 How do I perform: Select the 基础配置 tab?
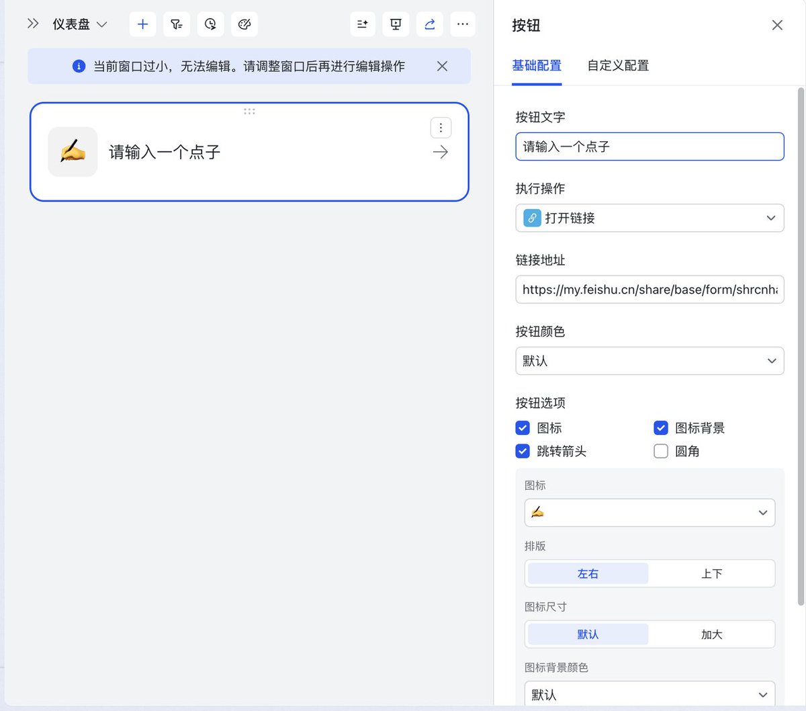tap(537, 66)
